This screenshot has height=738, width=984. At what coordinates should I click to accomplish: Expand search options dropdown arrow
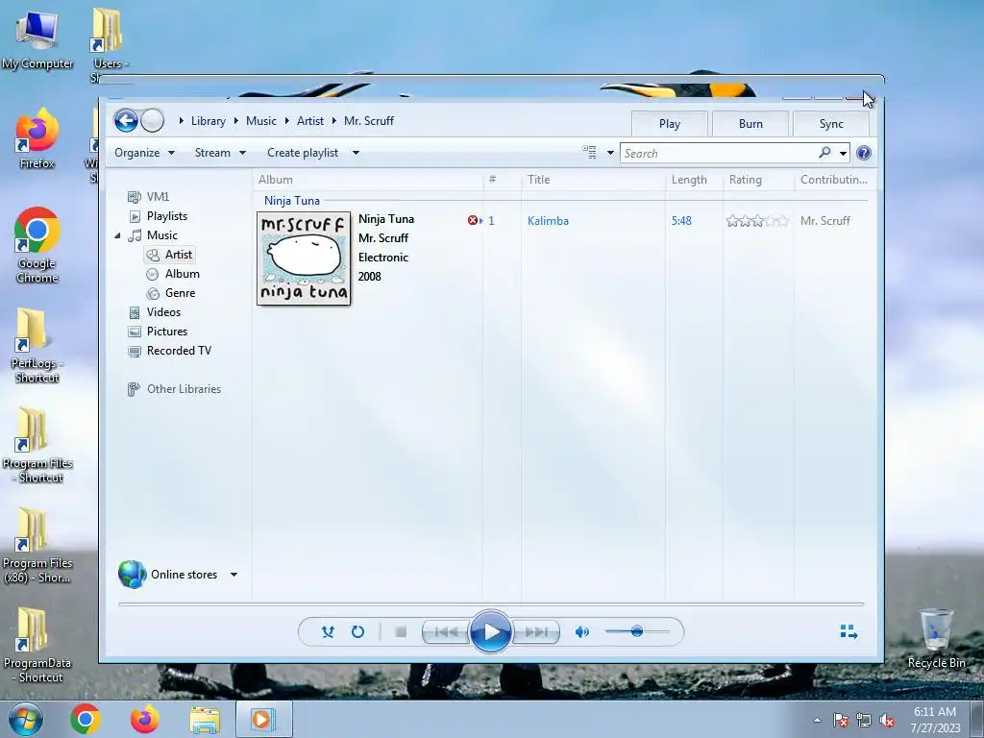(x=843, y=153)
